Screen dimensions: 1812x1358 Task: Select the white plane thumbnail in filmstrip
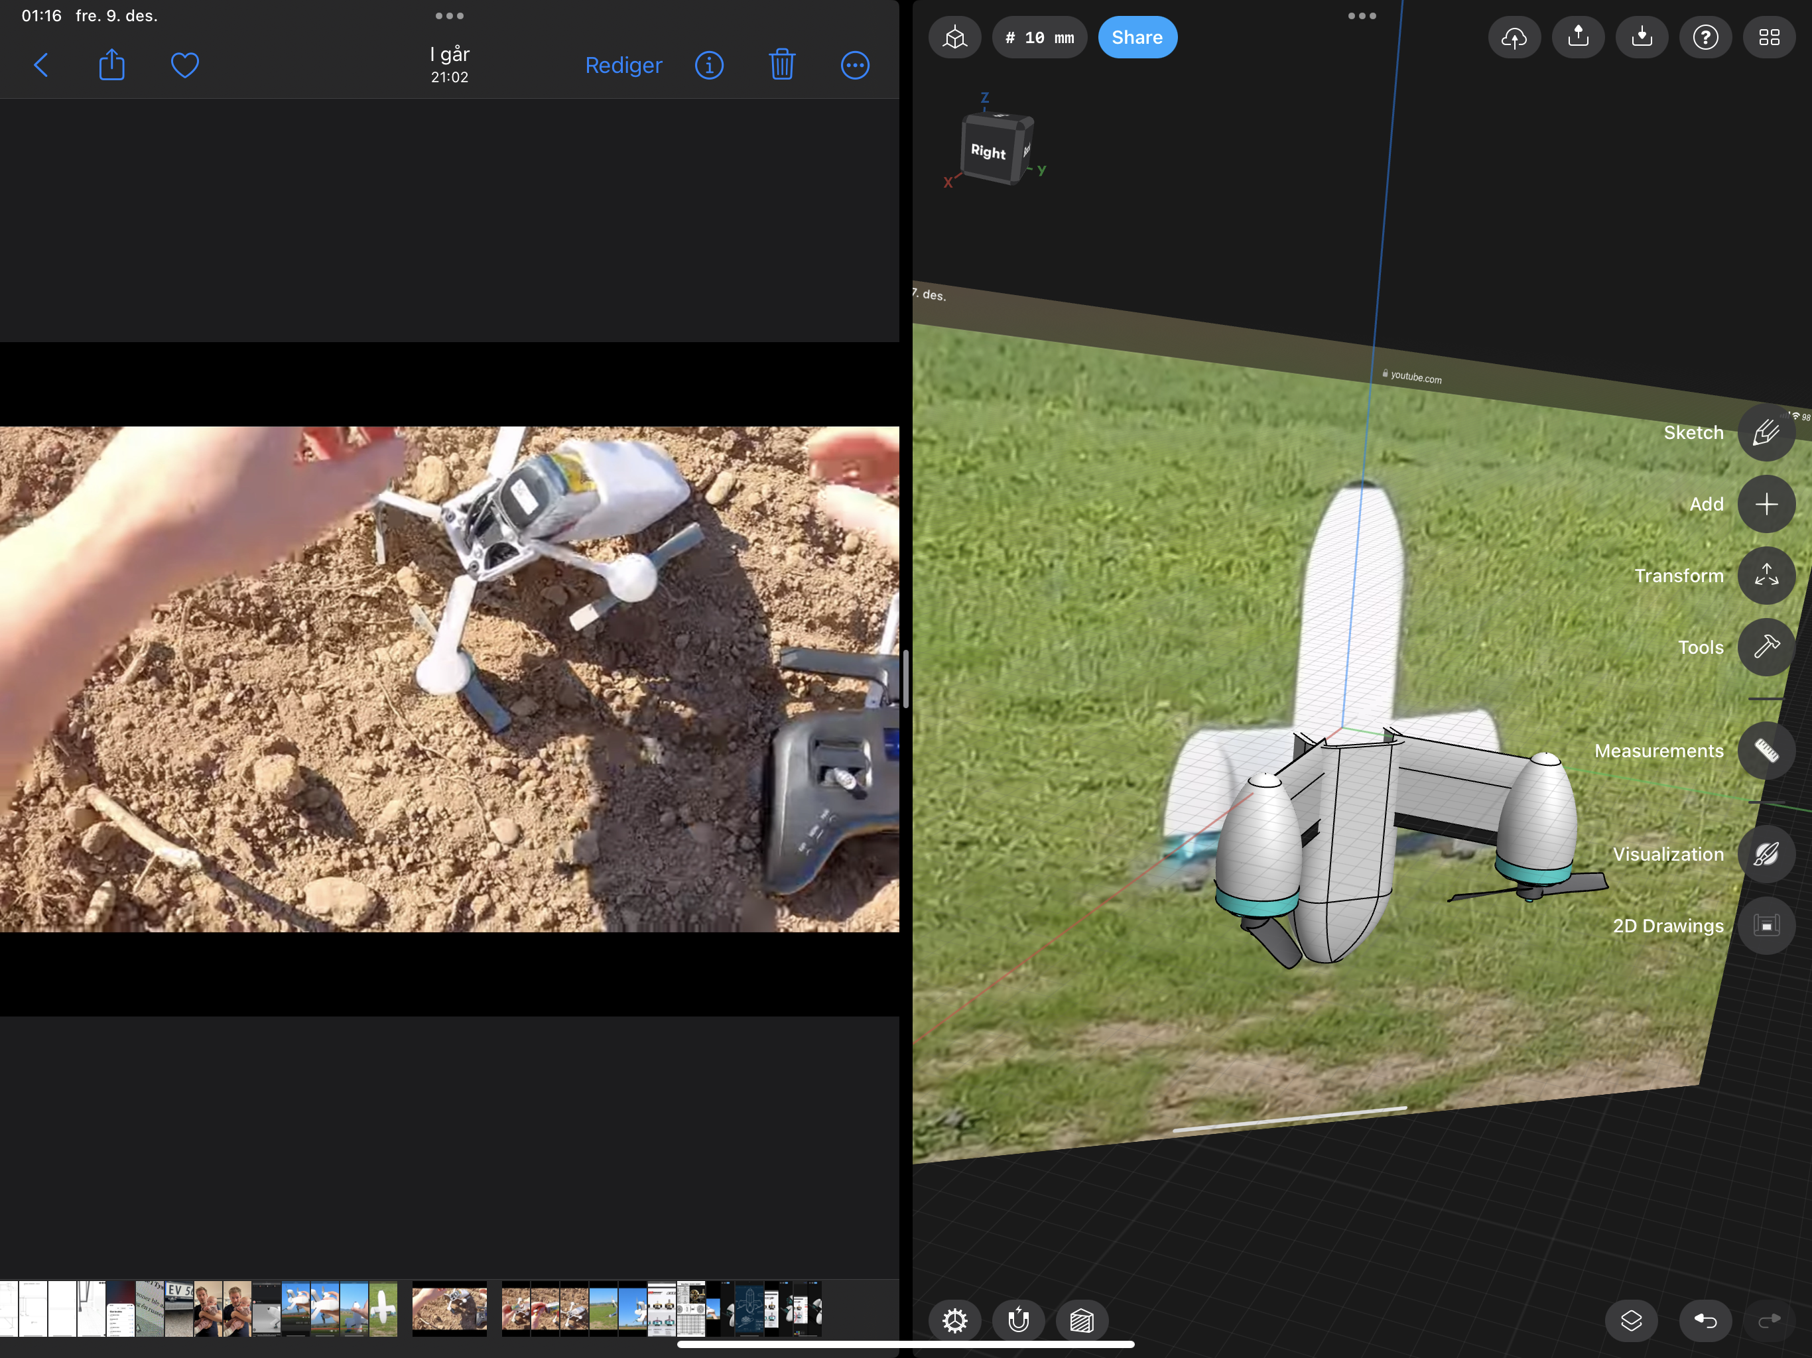pyautogui.click(x=383, y=1309)
